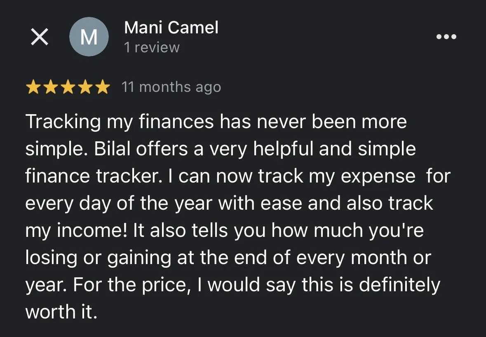486x337 pixels.
Task: Click "worth it." at review end
Action: click(x=61, y=312)
